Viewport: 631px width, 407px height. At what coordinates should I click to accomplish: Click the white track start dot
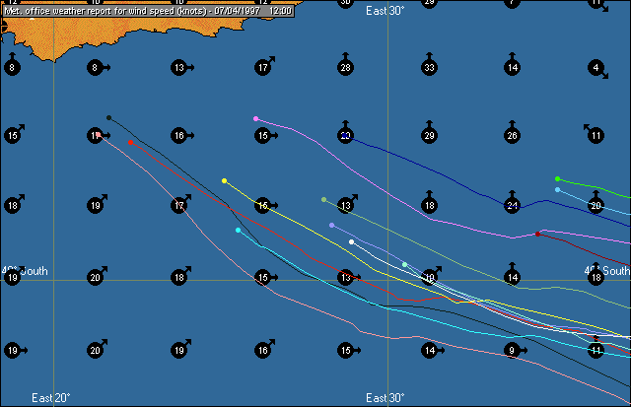[351, 241]
